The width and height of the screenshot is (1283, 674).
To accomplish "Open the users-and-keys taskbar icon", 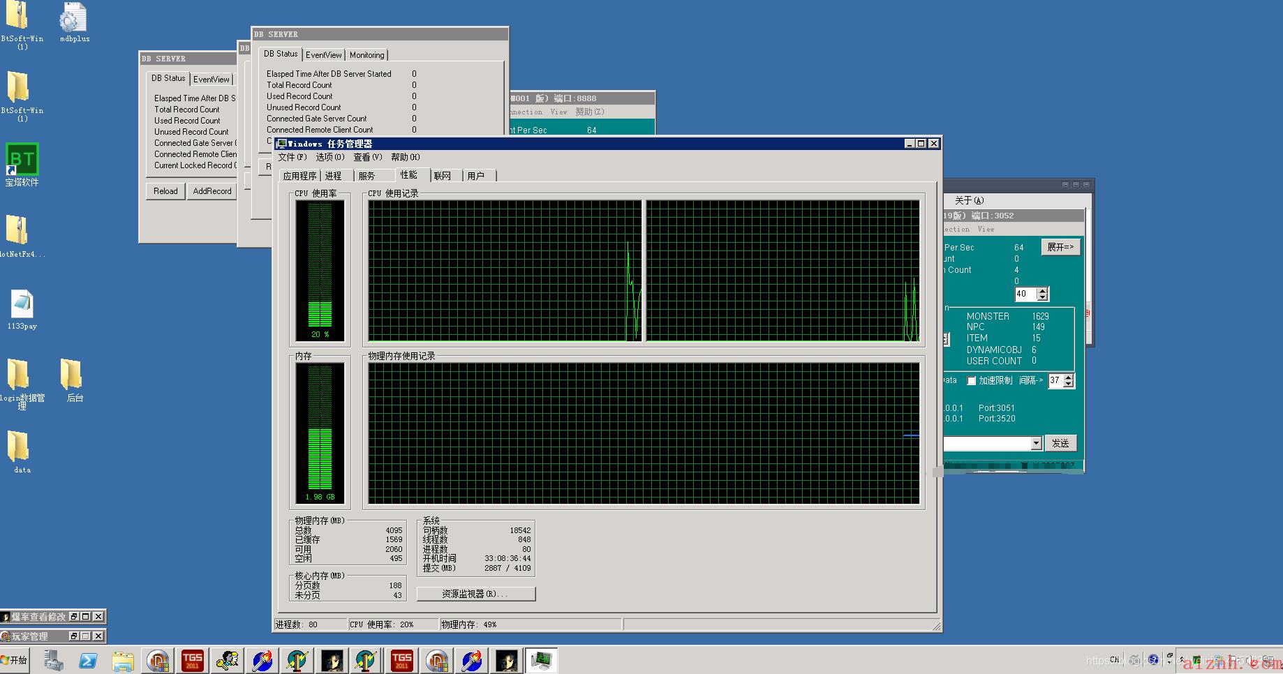I will tap(228, 660).
